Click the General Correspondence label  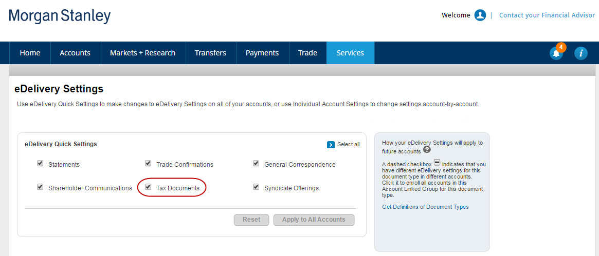(300, 165)
